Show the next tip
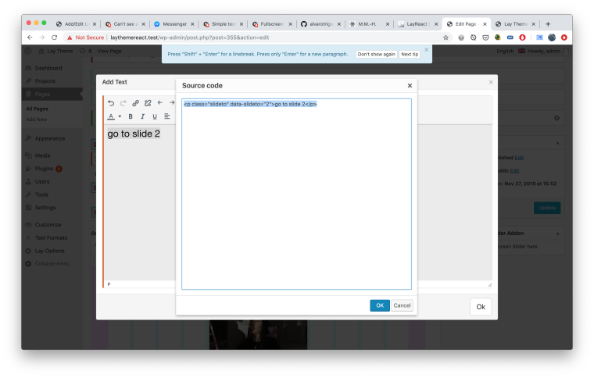Screen dimensions: 594x378 click(409, 55)
